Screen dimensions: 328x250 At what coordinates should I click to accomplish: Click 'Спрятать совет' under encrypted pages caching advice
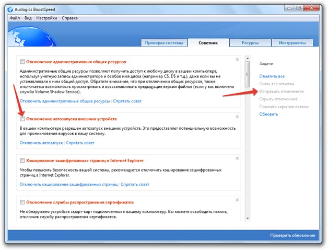[135, 185]
